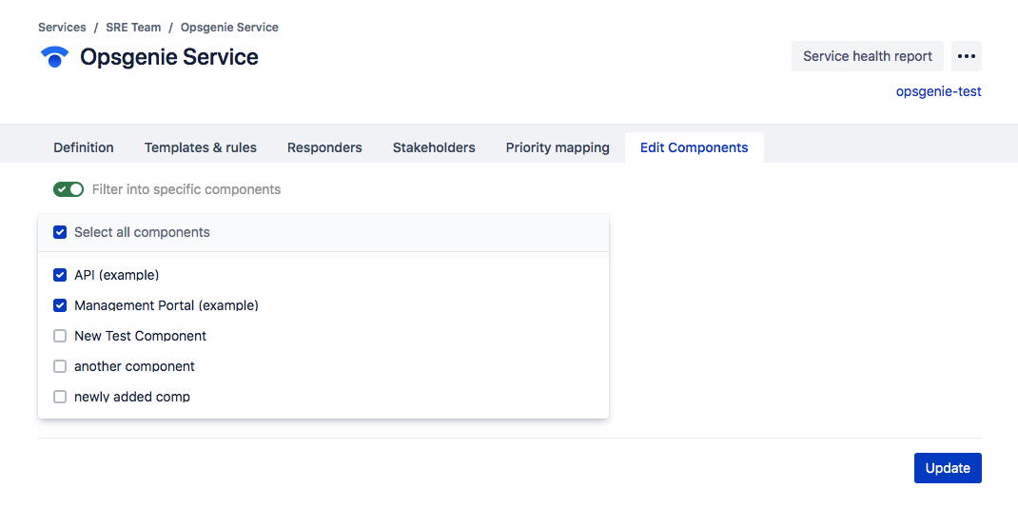The width and height of the screenshot is (1018, 508).
Task: Open the Service health report
Action: [868, 56]
